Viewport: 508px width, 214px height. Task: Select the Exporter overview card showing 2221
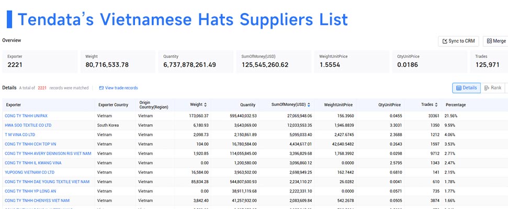click(x=40, y=62)
